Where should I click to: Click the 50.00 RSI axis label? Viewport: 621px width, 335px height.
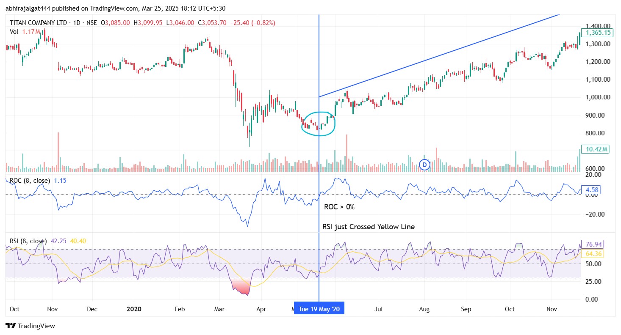point(594,264)
